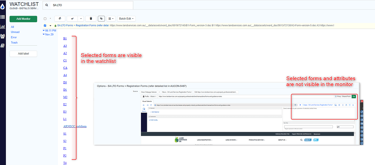This screenshot has height=165, width=375.
Task: Show Error monitors filter
Action: (x=14, y=38)
